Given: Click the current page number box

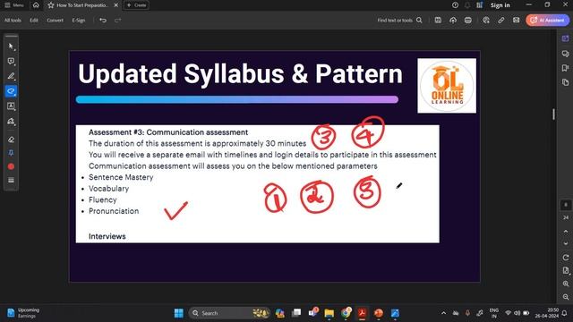Looking at the screenshot, I should click(x=566, y=205).
